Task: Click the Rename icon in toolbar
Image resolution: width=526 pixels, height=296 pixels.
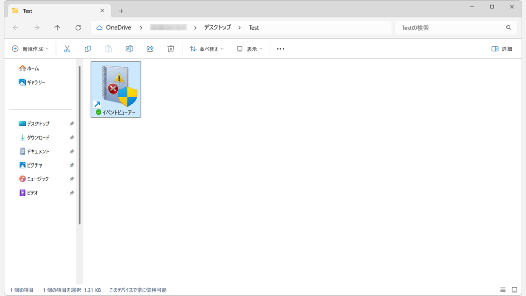Action: click(129, 49)
